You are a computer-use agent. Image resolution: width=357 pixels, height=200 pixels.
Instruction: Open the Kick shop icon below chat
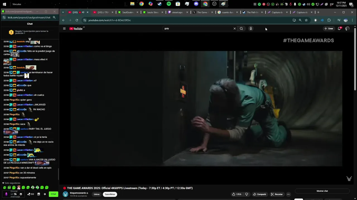(39, 194)
